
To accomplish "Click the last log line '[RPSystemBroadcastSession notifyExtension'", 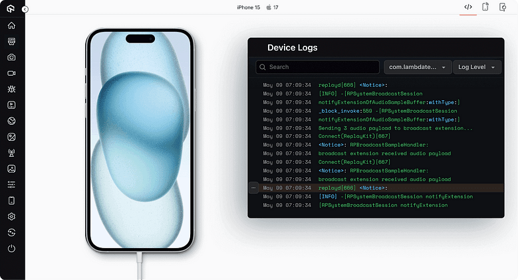I will click(x=383, y=205).
